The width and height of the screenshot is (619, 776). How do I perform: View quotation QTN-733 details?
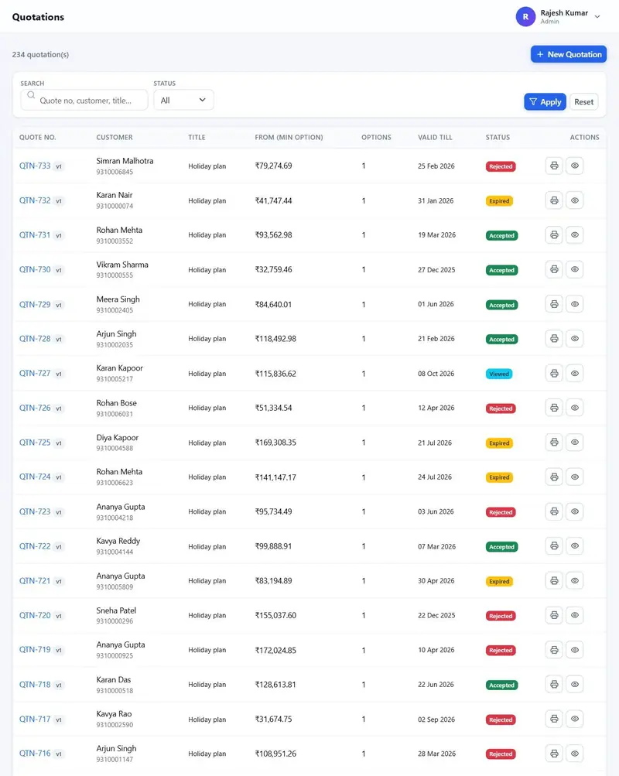[x=574, y=166]
